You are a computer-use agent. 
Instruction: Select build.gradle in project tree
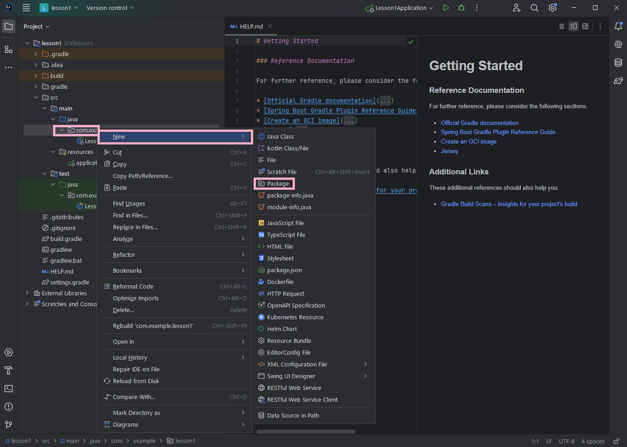click(x=66, y=239)
